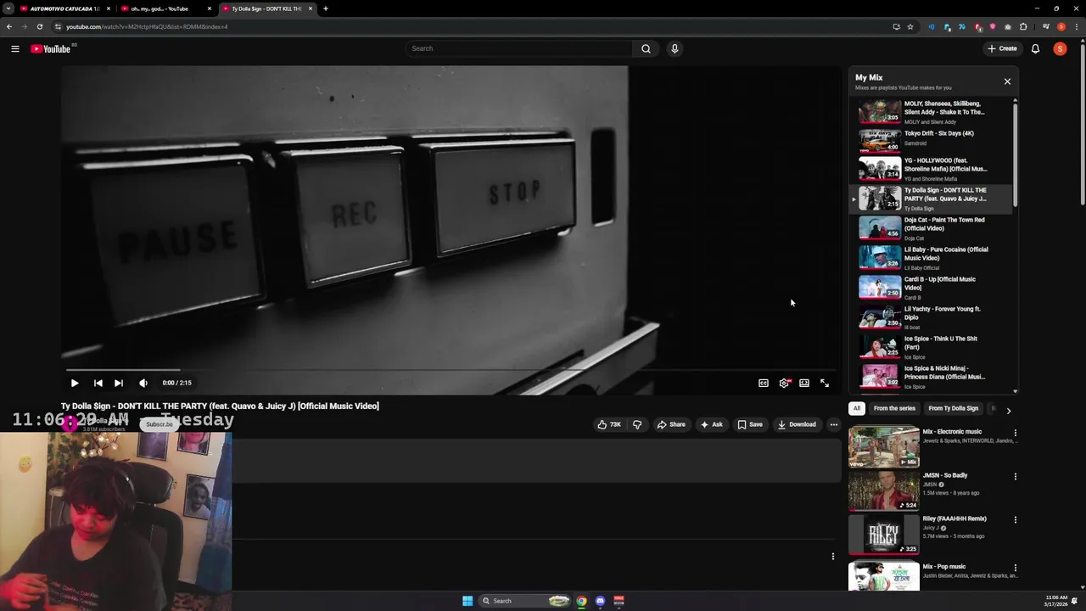1086x611 pixels.
Task: Open the Windows Start menu
Action: click(x=467, y=601)
